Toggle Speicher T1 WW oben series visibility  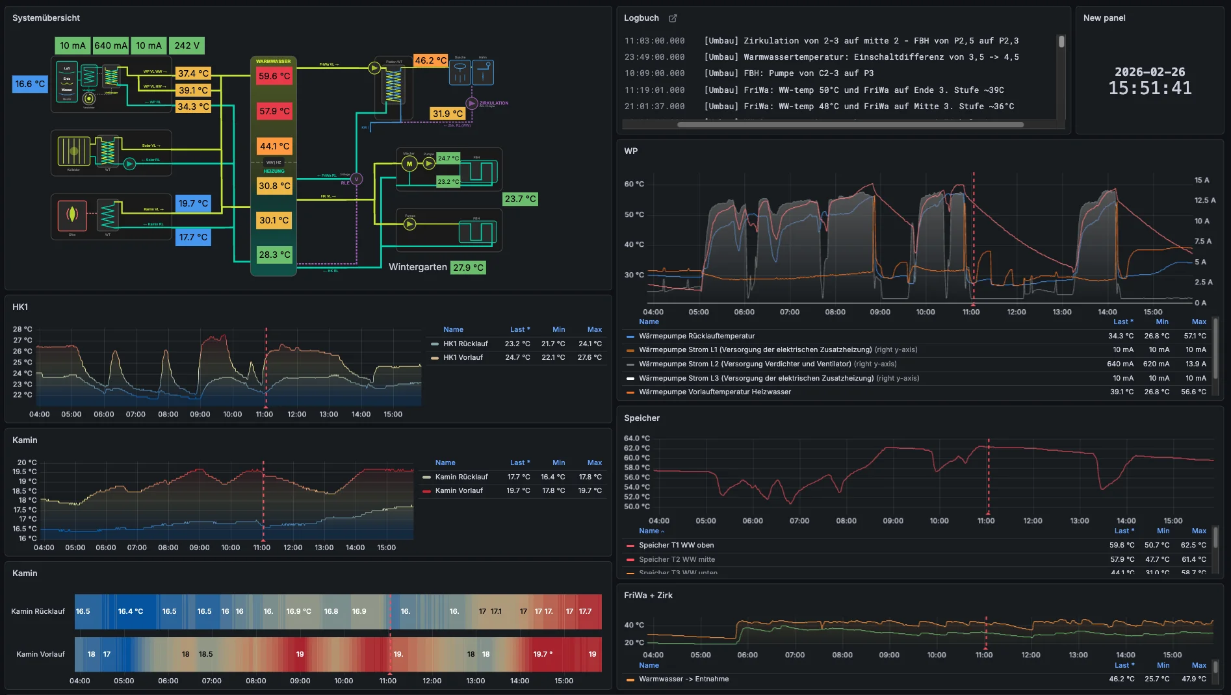[x=676, y=545]
